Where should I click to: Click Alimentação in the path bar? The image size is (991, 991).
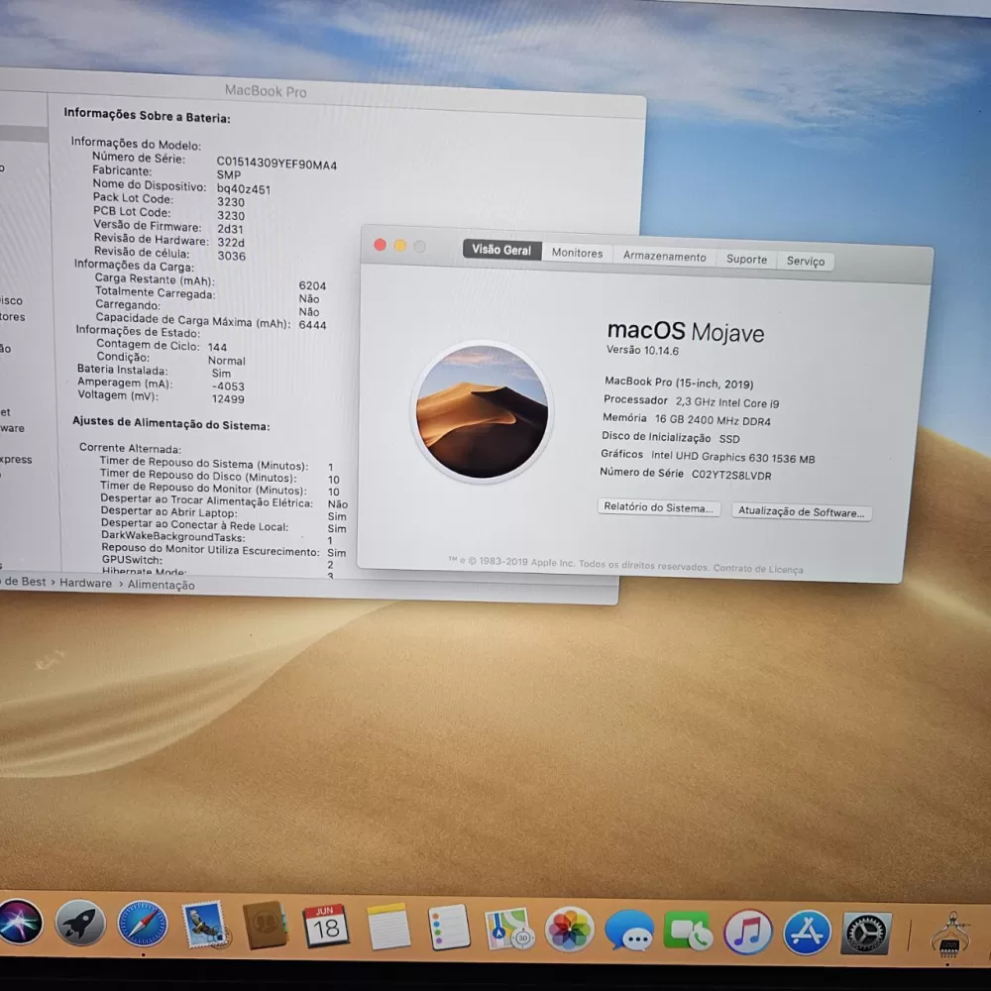[162, 585]
